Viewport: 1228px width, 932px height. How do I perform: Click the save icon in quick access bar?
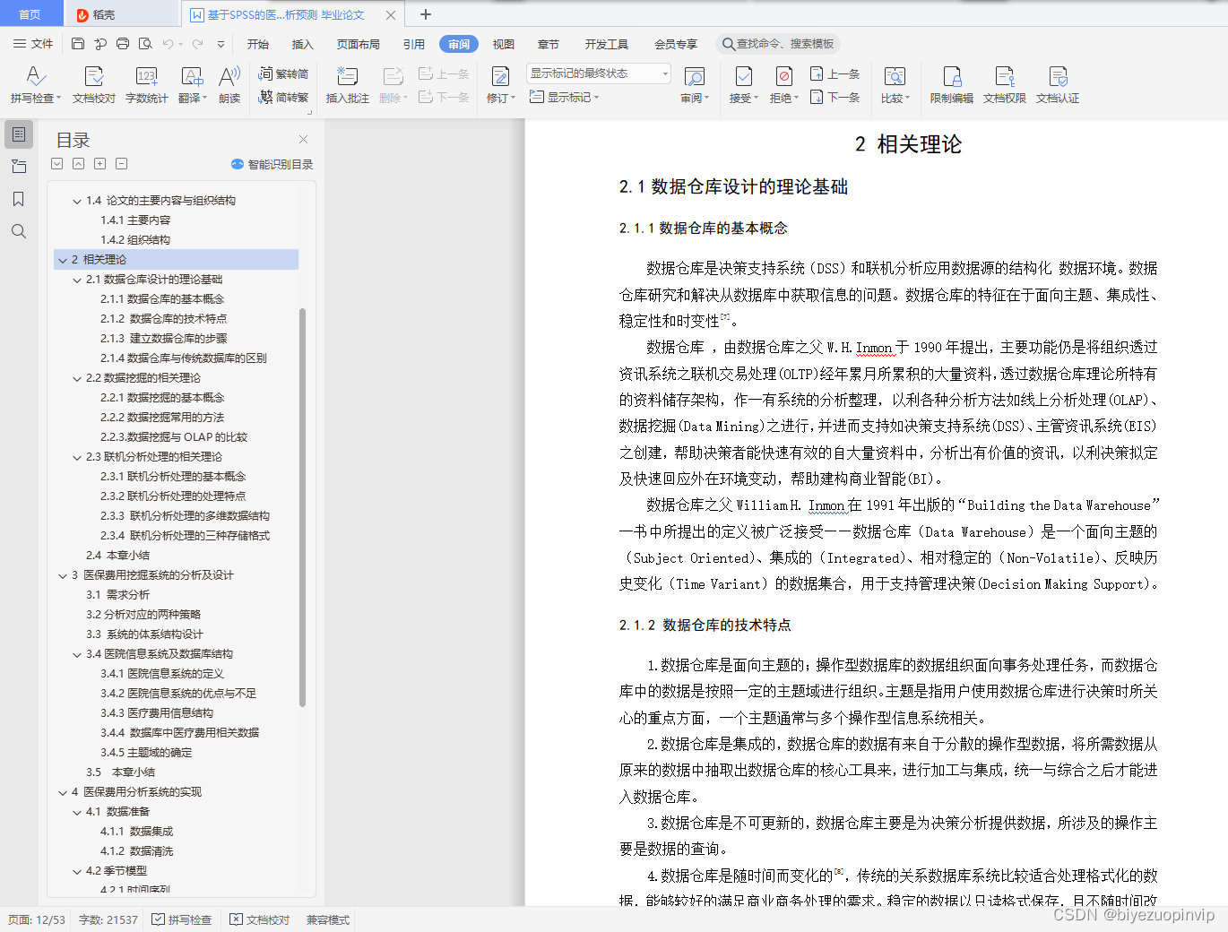click(78, 44)
